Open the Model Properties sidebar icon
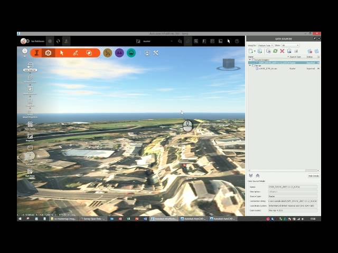The image size is (338, 253). pyautogui.click(x=30, y=114)
